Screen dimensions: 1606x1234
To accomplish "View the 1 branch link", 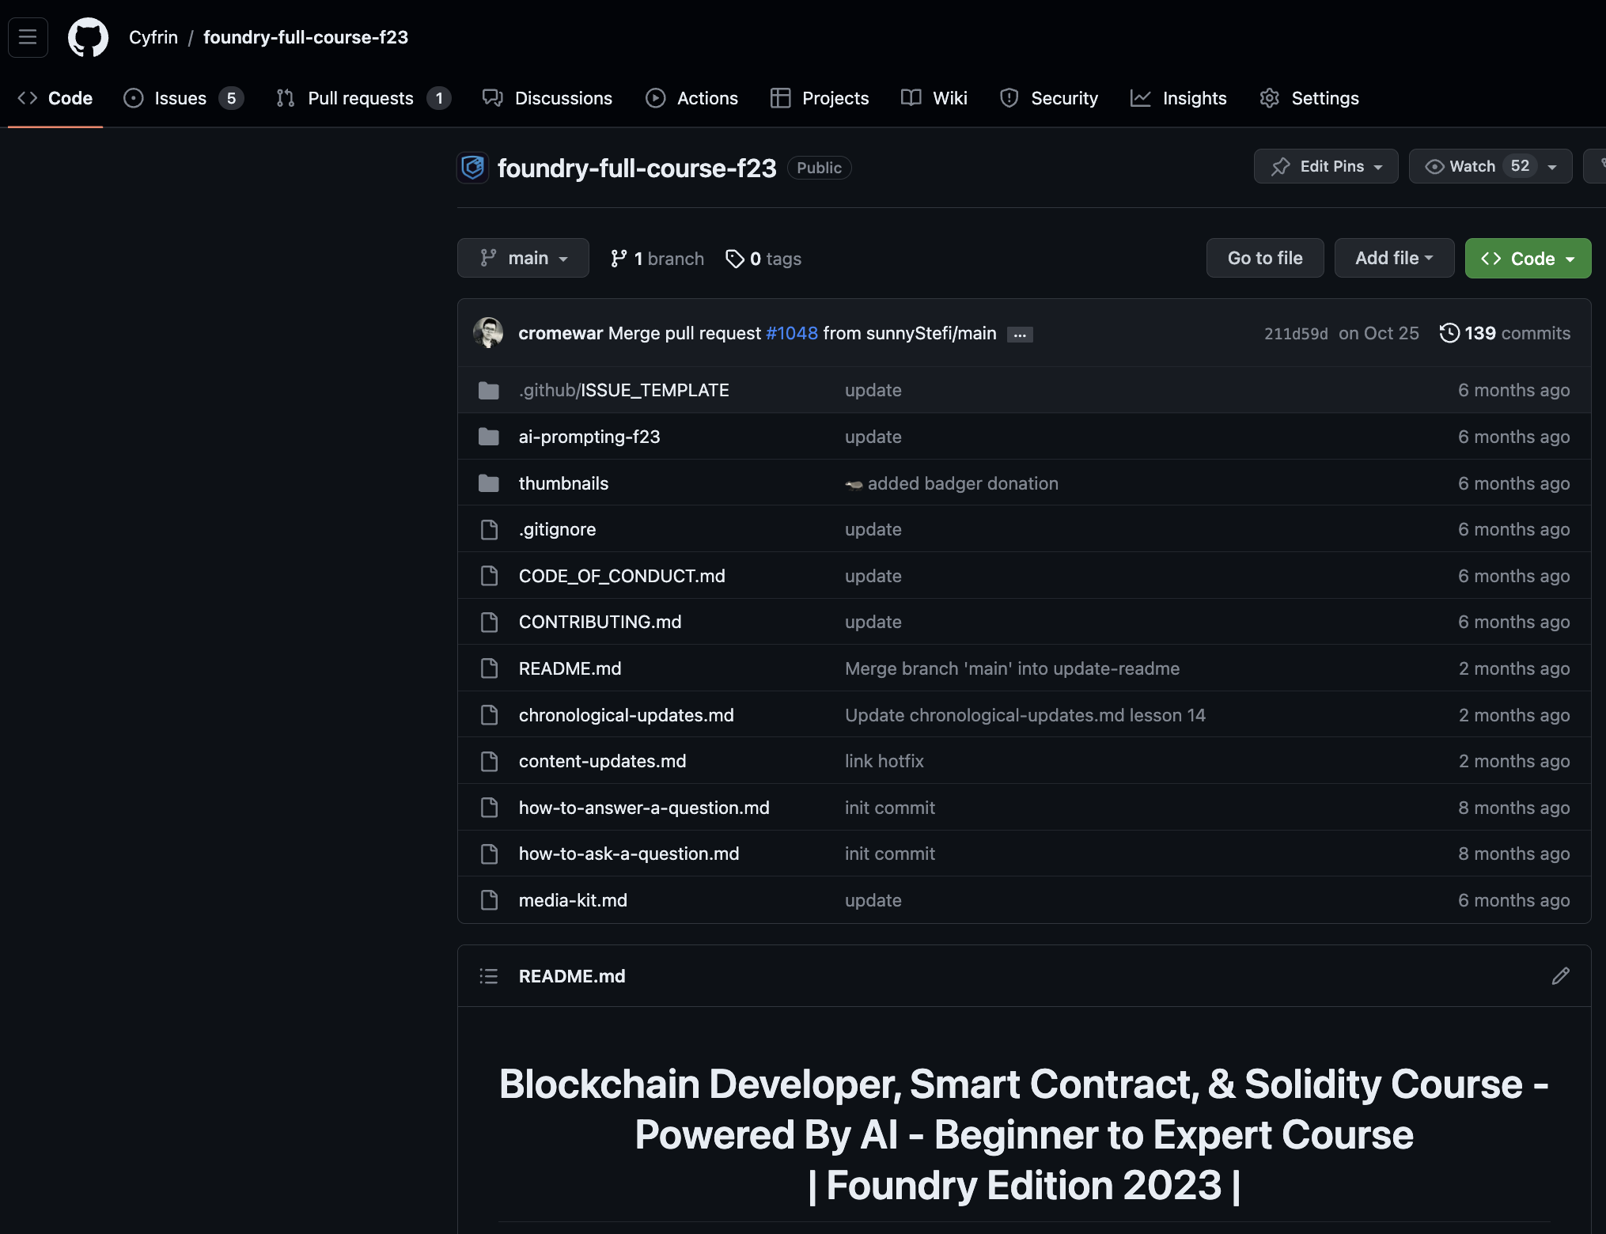I will point(657,259).
